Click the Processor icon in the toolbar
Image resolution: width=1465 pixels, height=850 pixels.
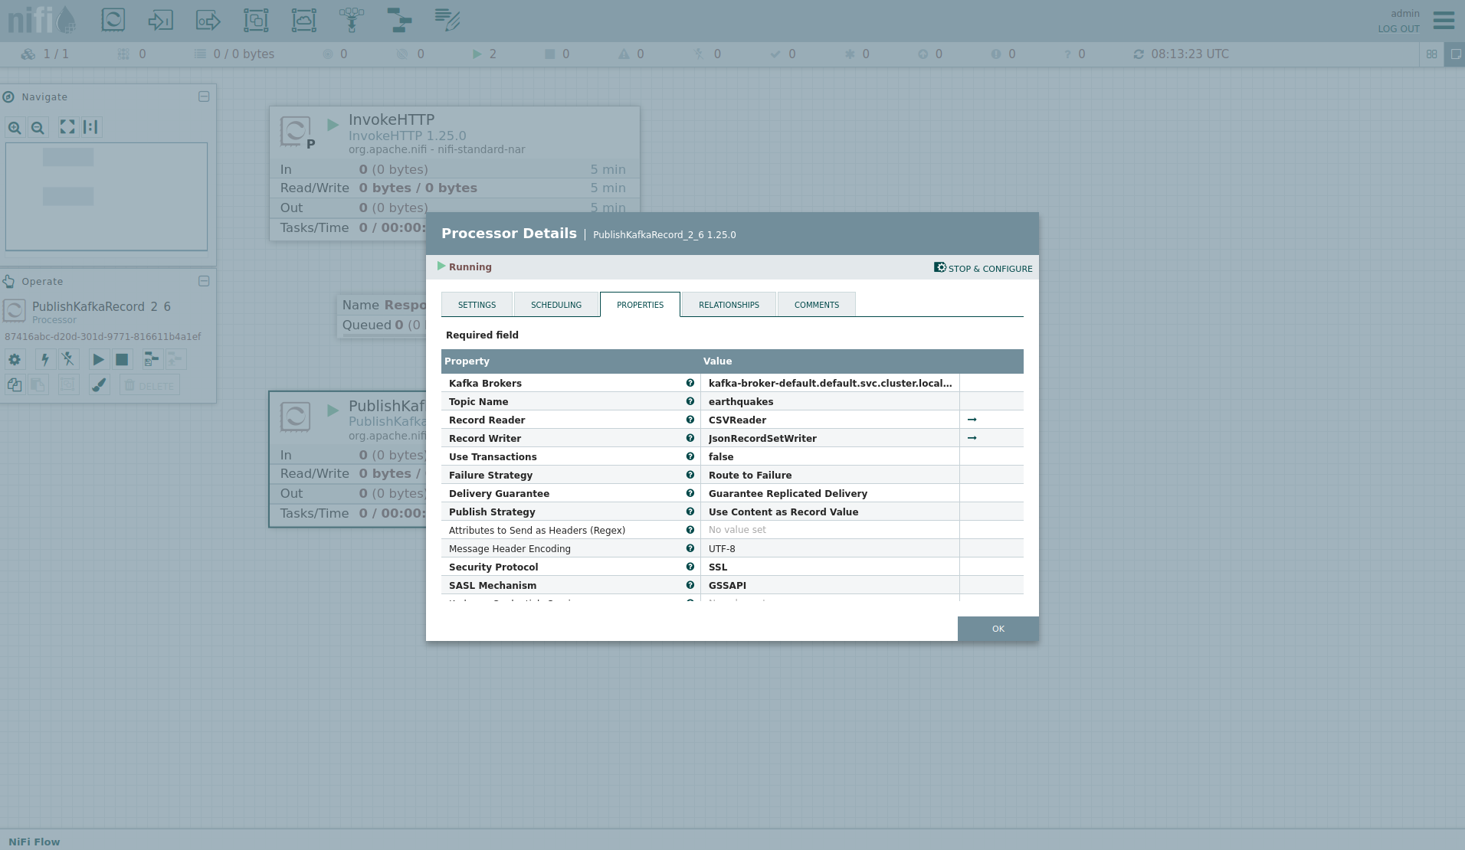point(113,20)
